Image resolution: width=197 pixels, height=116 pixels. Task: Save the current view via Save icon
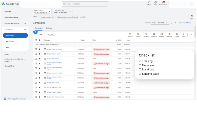click(x=192, y=16)
